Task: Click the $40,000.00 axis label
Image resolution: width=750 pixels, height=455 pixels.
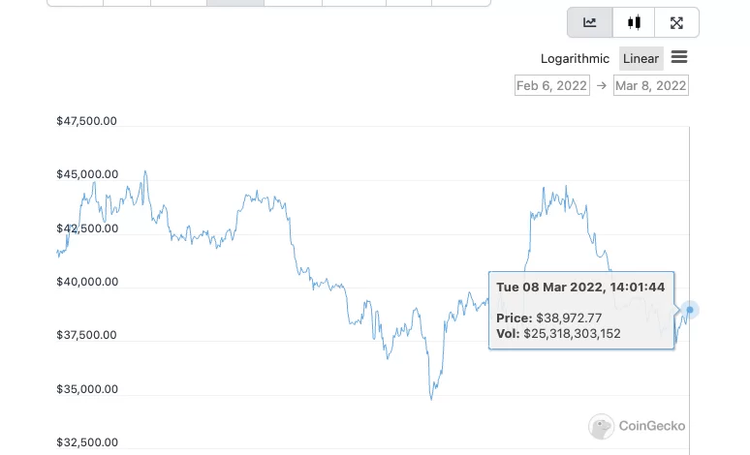Action: [87, 283]
